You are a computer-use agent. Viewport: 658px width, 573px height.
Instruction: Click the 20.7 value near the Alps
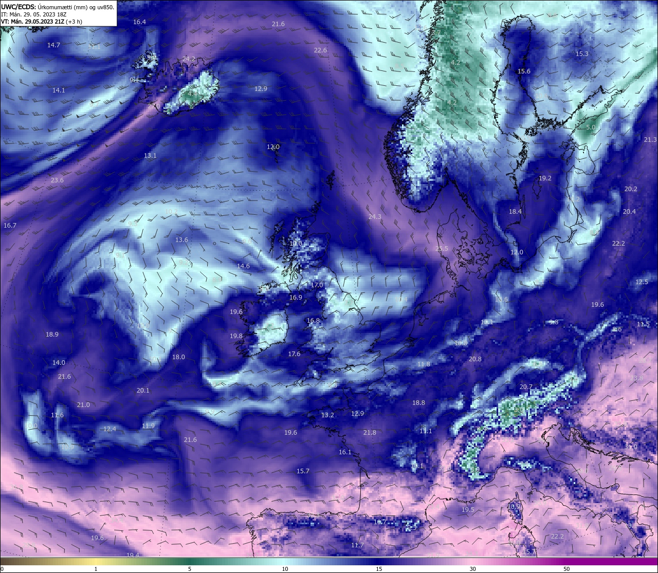[x=526, y=387]
